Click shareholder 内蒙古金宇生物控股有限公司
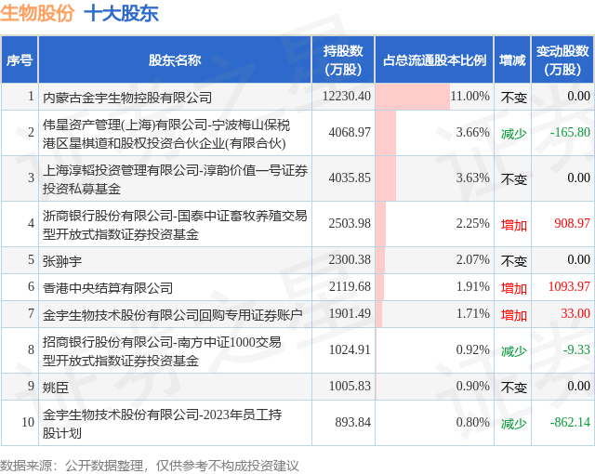 [x=127, y=98]
